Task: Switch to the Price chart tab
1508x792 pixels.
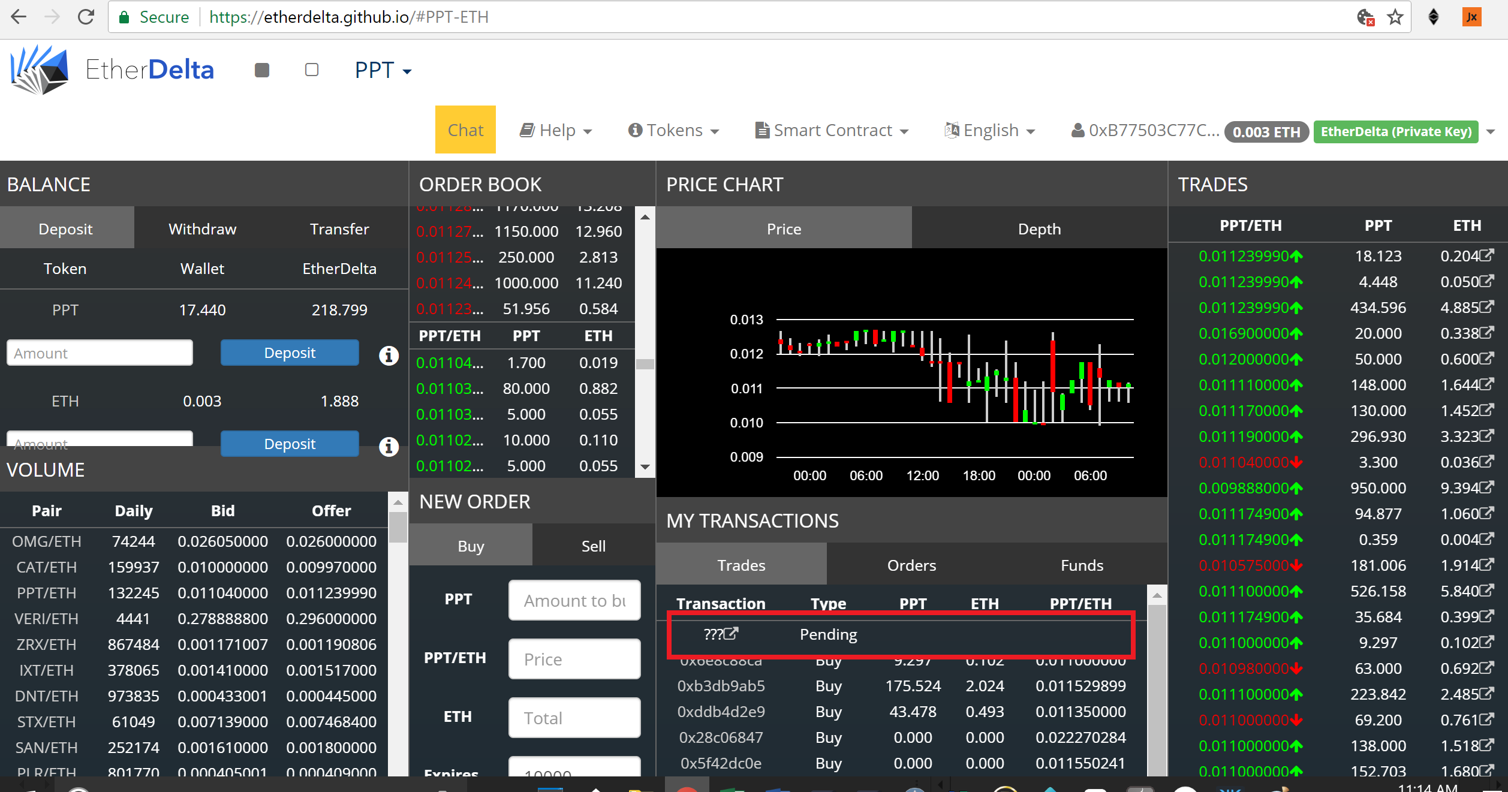Action: 784,228
